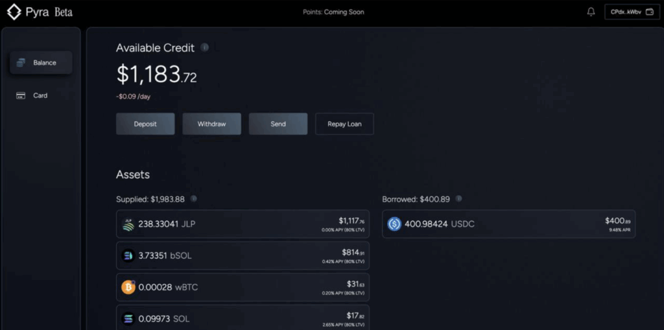Click the Send button
This screenshot has width=664, height=330.
(278, 124)
